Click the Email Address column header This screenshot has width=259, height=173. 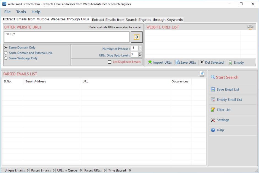[52, 81]
